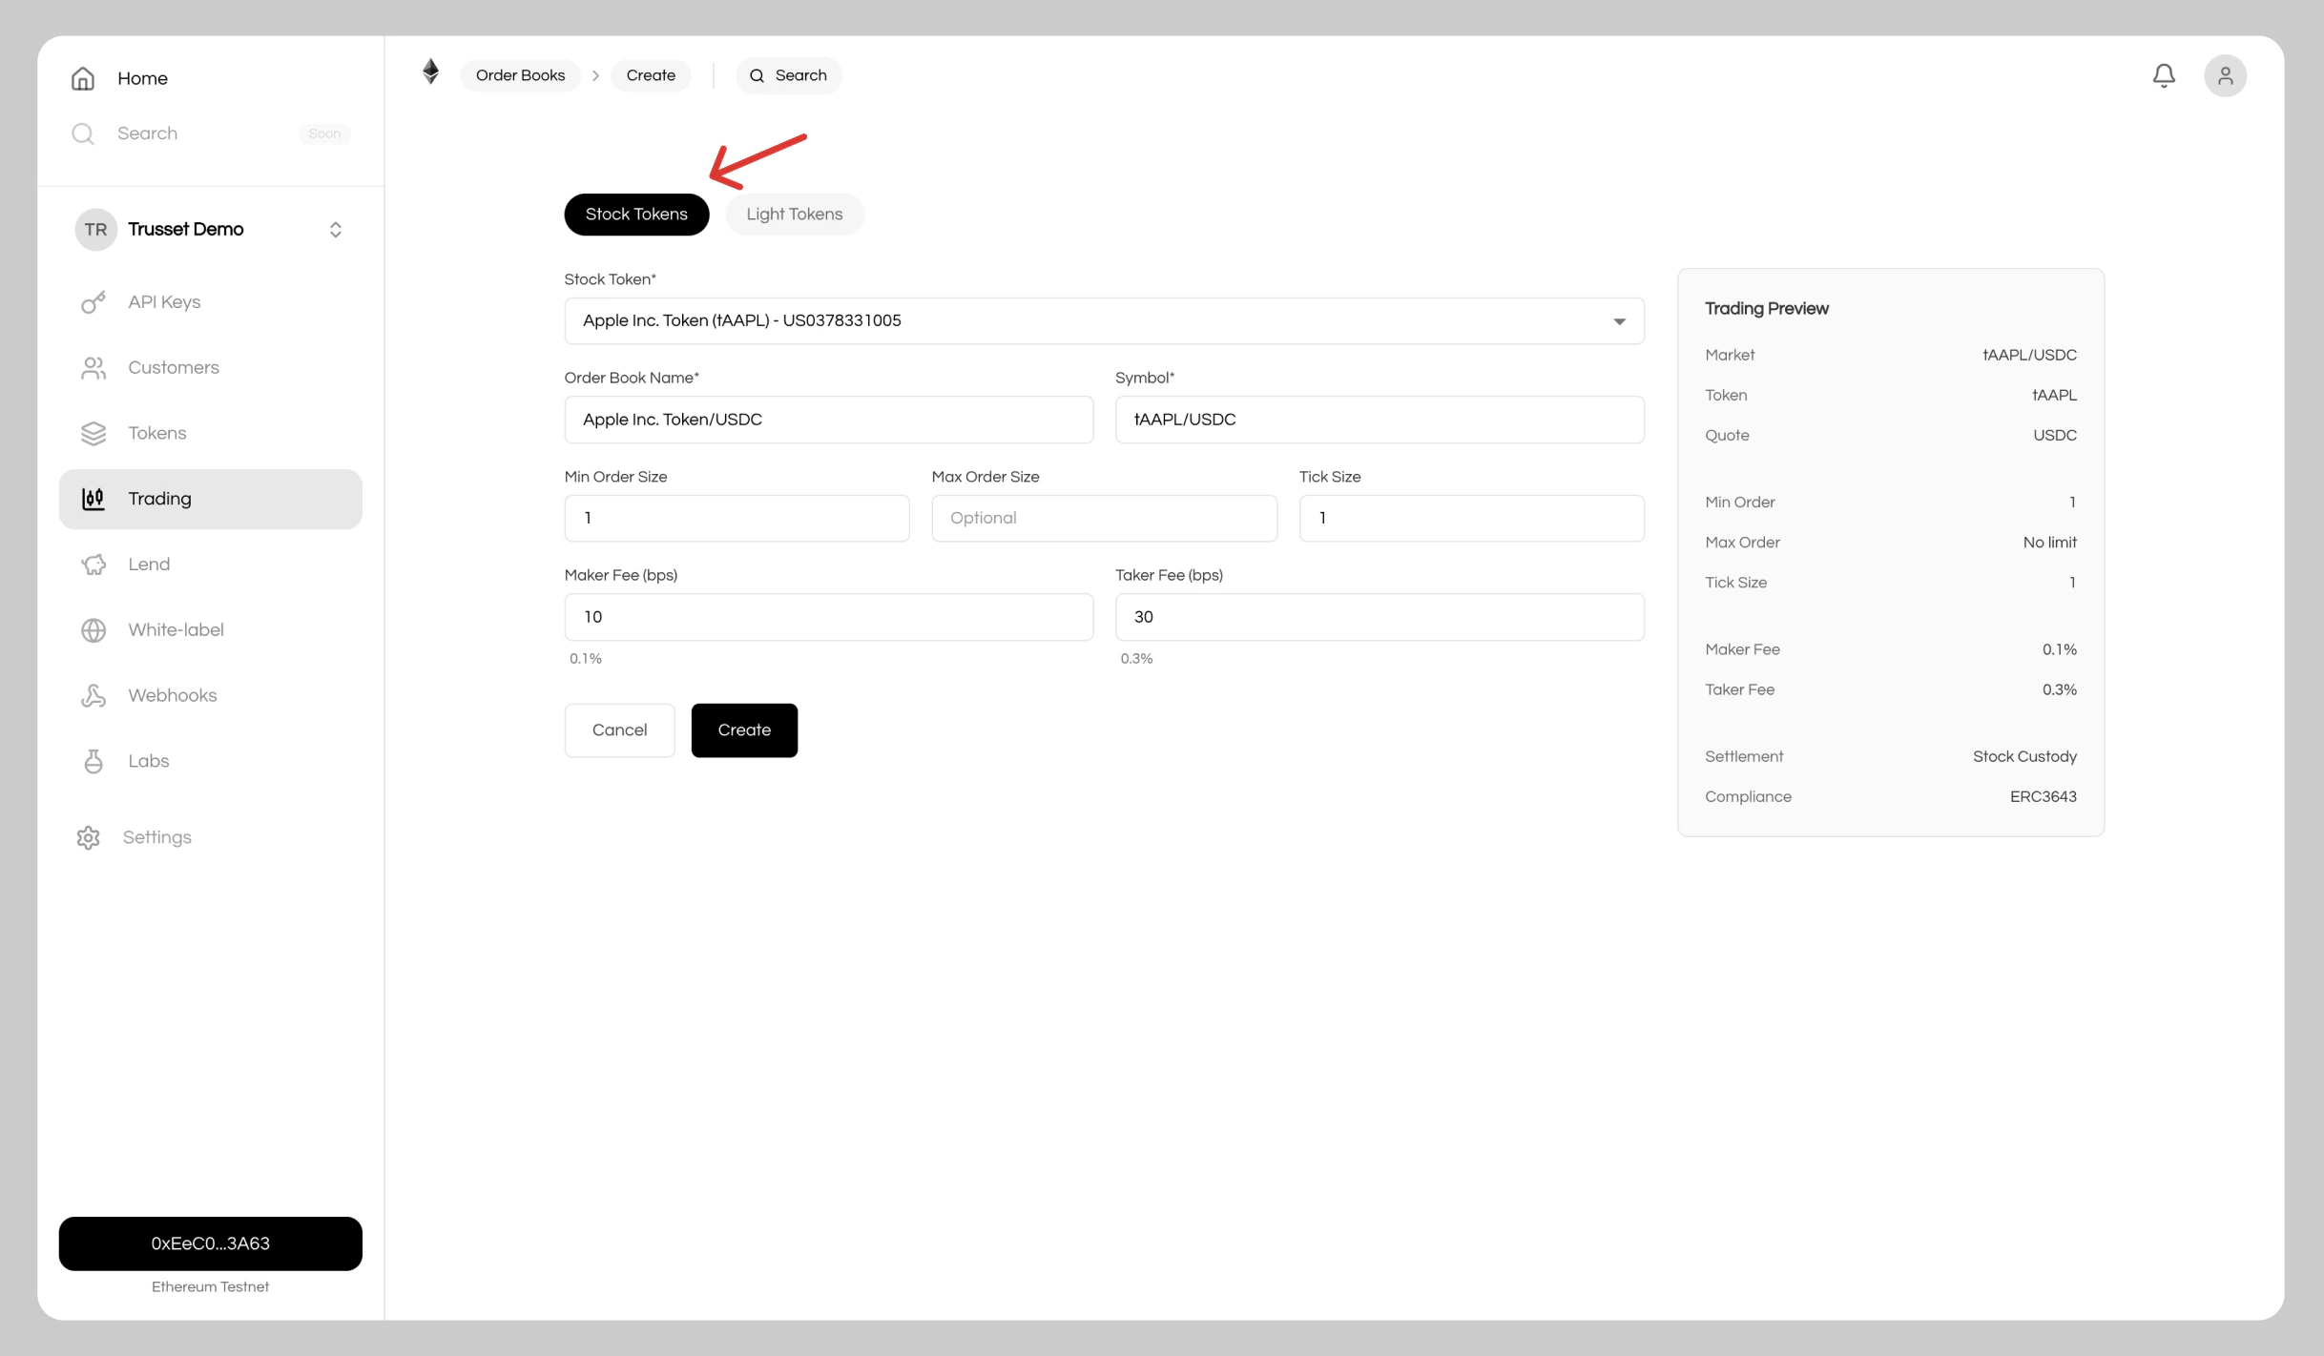Click the White-label globe icon
This screenshot has width=2324, height=1356.
click(x=93, y=629)
